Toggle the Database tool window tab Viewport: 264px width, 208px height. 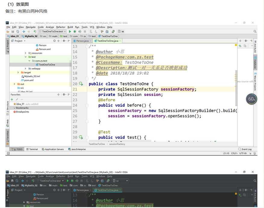point(255,61)
